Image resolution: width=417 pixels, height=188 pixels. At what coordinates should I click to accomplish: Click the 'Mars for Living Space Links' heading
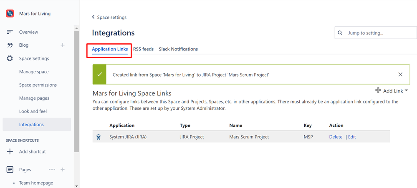coord(132,93)
